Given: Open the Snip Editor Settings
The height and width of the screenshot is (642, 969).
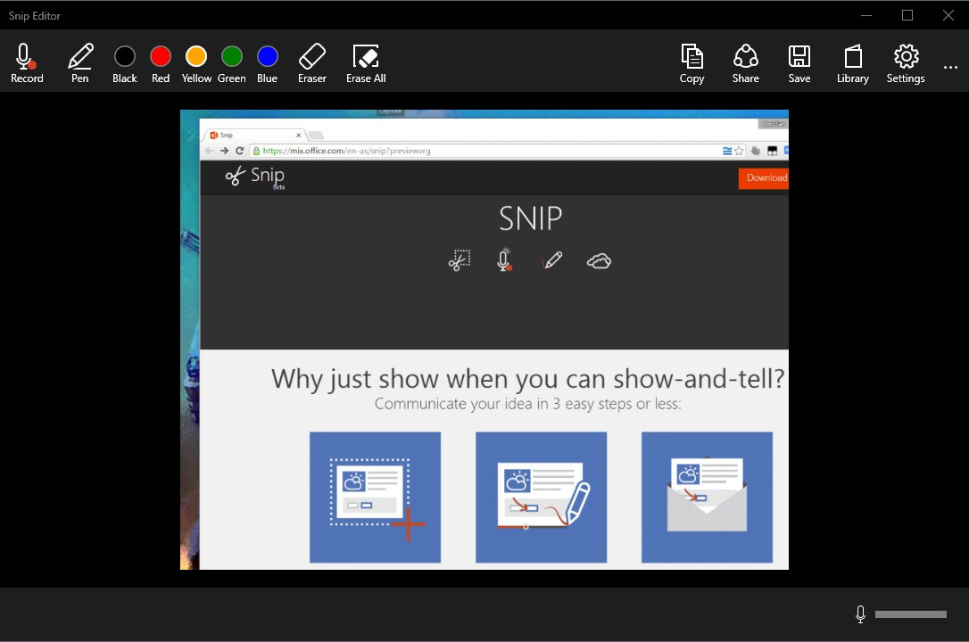Looking at the screenshot, I should [x=906, y=62].
